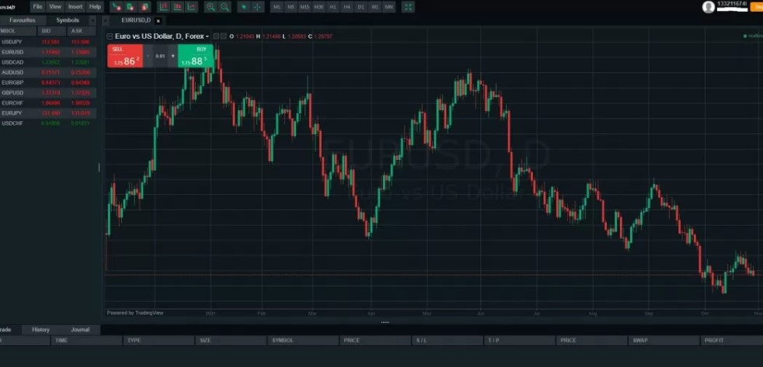Screen dimensions: 763x367
Task: Click the new order icon in toolbar
Action: (x=117, y=7)
